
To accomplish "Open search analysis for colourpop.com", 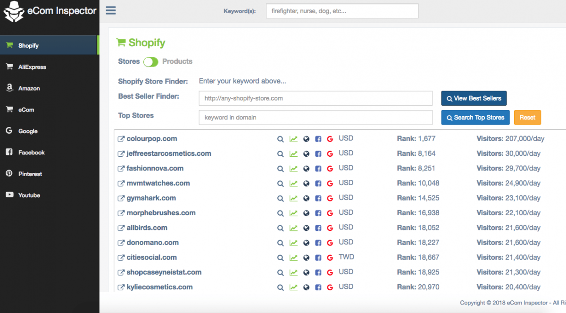I will [x=280, y=139].
